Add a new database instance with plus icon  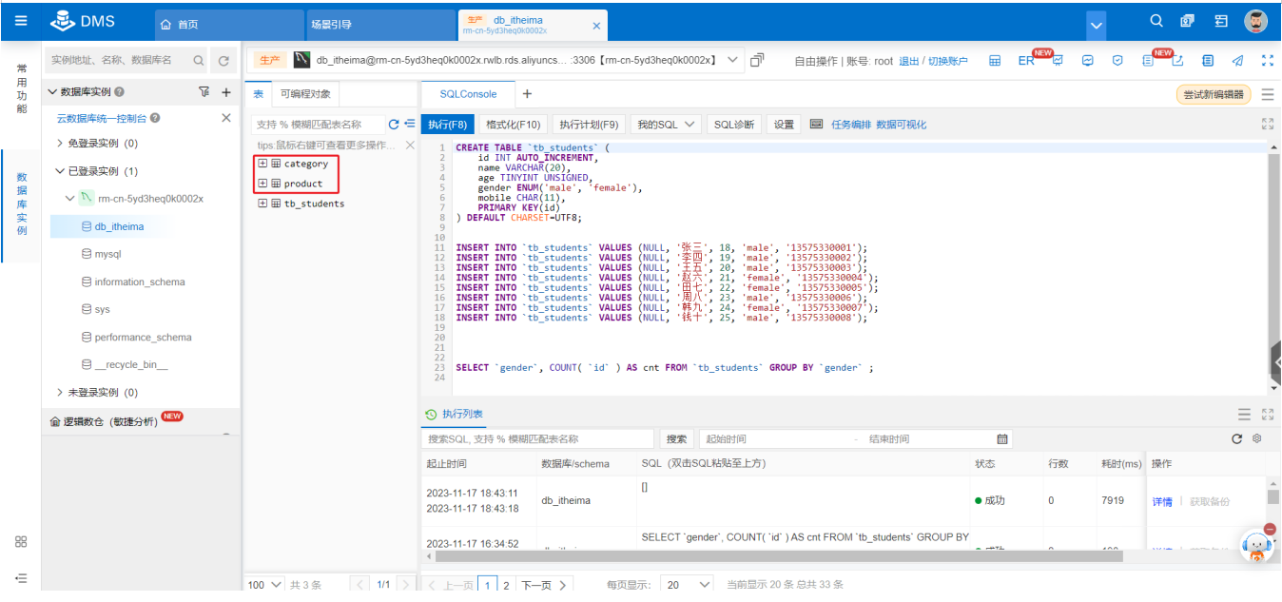(x=226, y=92)
